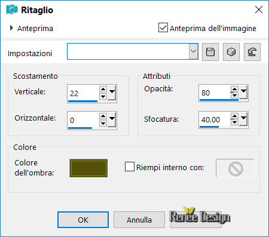Decrease the Orizzontale value with down arrow
This screenshot has height=237, width=269.
[x=103, y=124]
